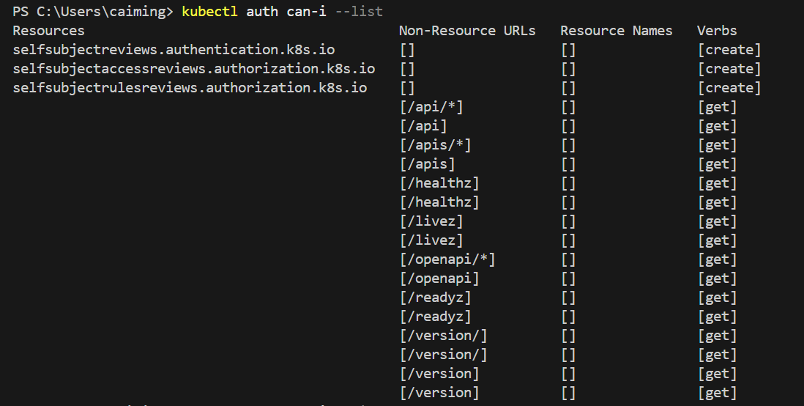Click selfsubjectreviews.authentication.k8s.io resource entry
Viewport: 804px width, 406px height.
174,50
